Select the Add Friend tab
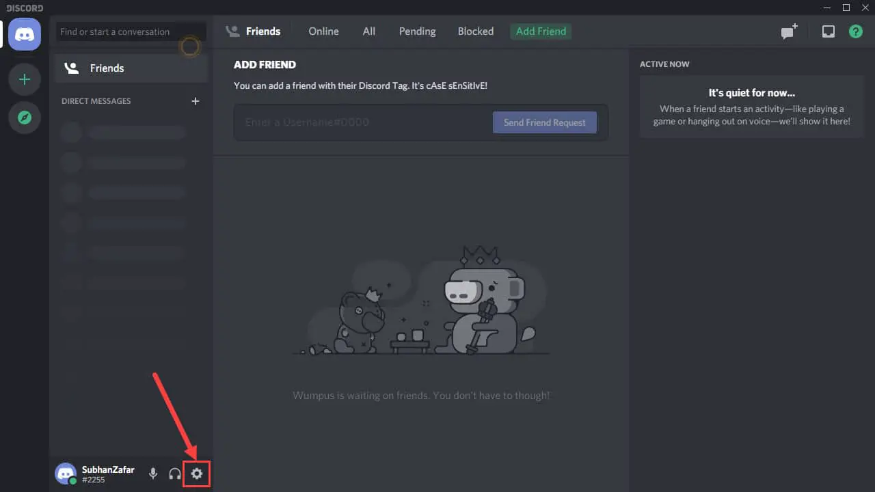The image size is (875, 492). coord(541,31)
